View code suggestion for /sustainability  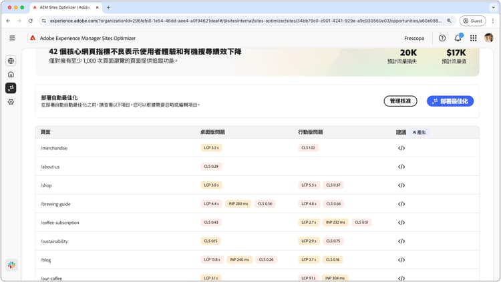401,241
